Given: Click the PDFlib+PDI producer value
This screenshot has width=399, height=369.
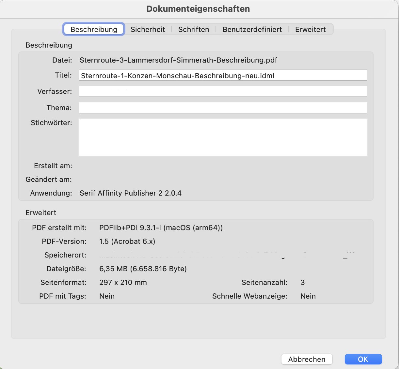Looking at the screenshot, I should pyautogui.click(x=161, y=228).
